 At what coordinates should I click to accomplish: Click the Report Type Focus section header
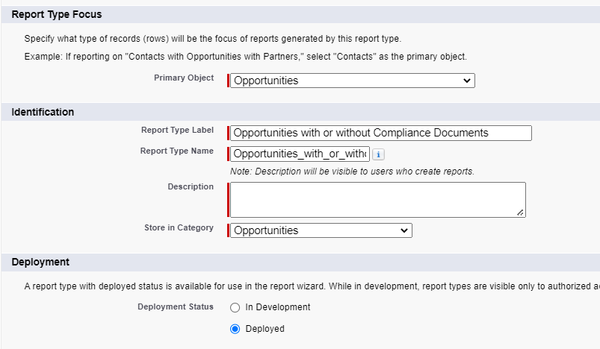pyautogui.click(x=57, y=14)
